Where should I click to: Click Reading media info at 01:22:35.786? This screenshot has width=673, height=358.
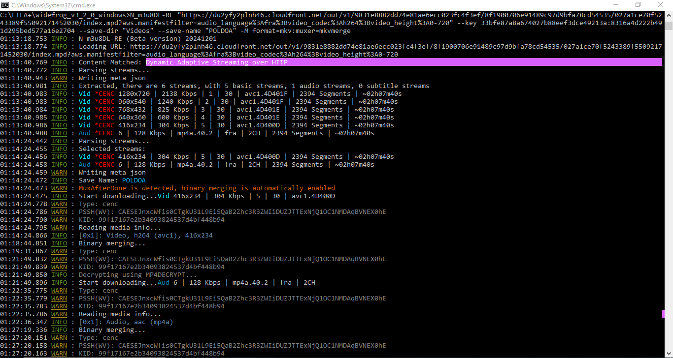120,314
